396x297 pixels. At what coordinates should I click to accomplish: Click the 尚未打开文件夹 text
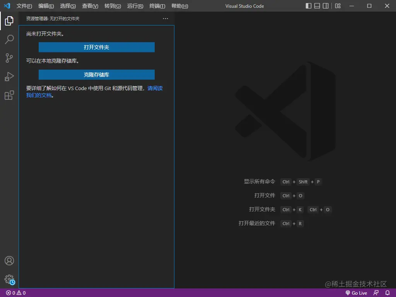[x=45, y=34]
